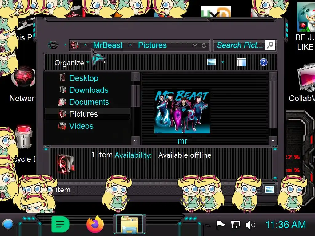Screen dimensions: 315x236
Task: Select Pictures in the navigation pane
Action: click(87, 114)
